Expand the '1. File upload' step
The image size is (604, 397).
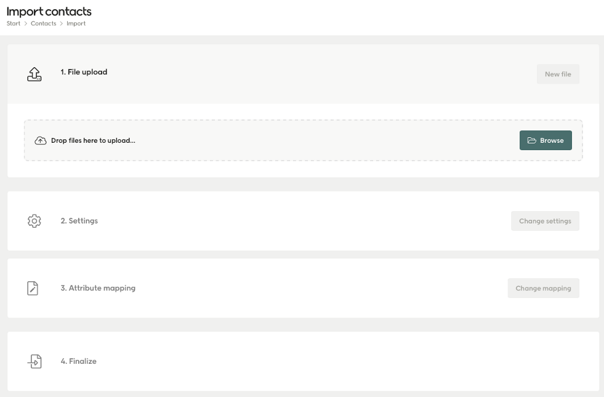point(84,72)
